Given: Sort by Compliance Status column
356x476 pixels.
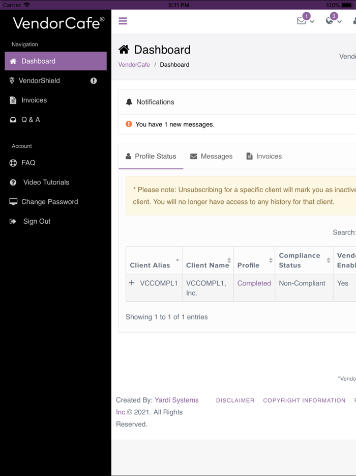Looking at the screenshot, I should 304,260.
